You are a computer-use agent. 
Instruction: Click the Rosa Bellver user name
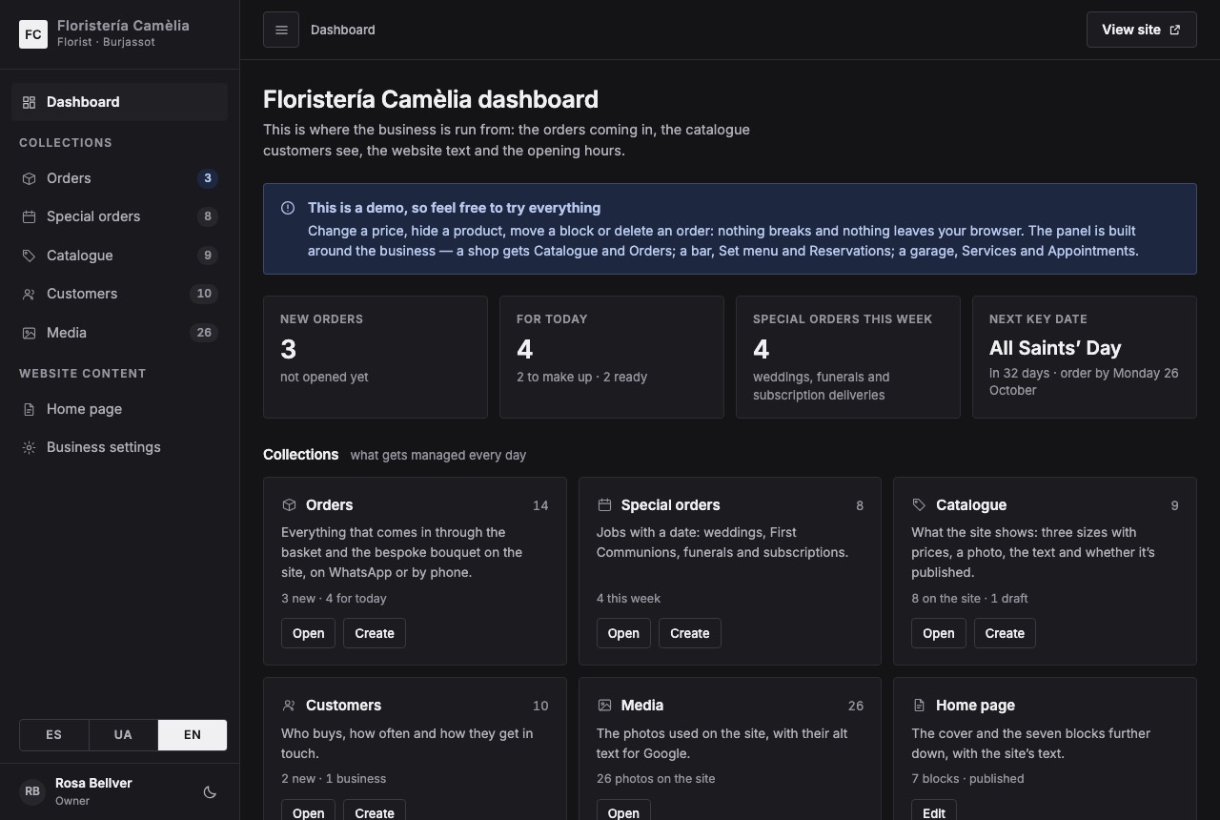(93, 783)
